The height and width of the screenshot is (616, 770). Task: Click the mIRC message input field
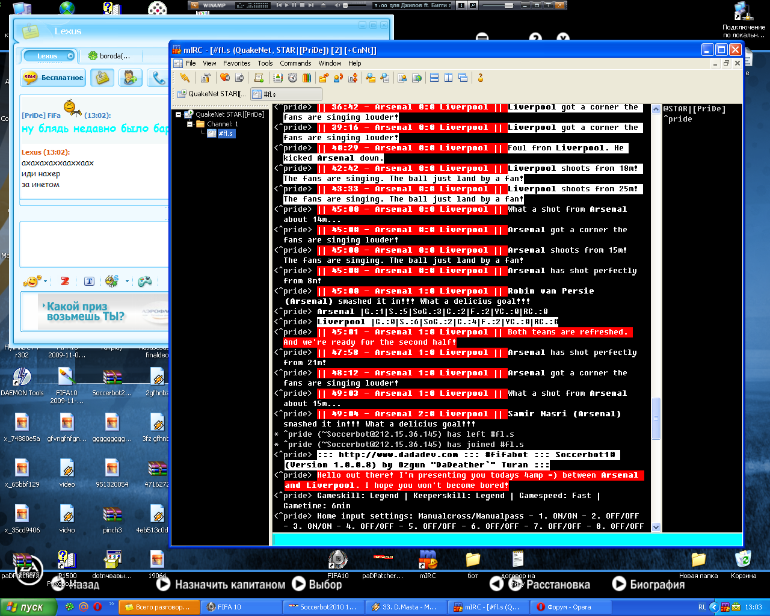pyautogui.click(x=507, y=540)
